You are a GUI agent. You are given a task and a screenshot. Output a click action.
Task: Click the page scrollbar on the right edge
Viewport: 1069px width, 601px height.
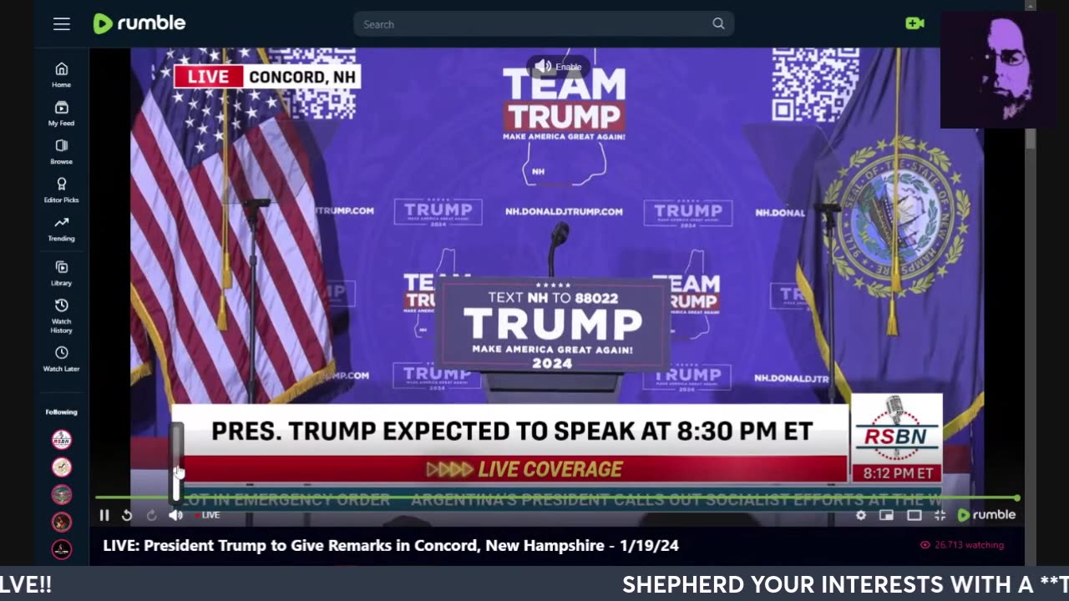1031,138
